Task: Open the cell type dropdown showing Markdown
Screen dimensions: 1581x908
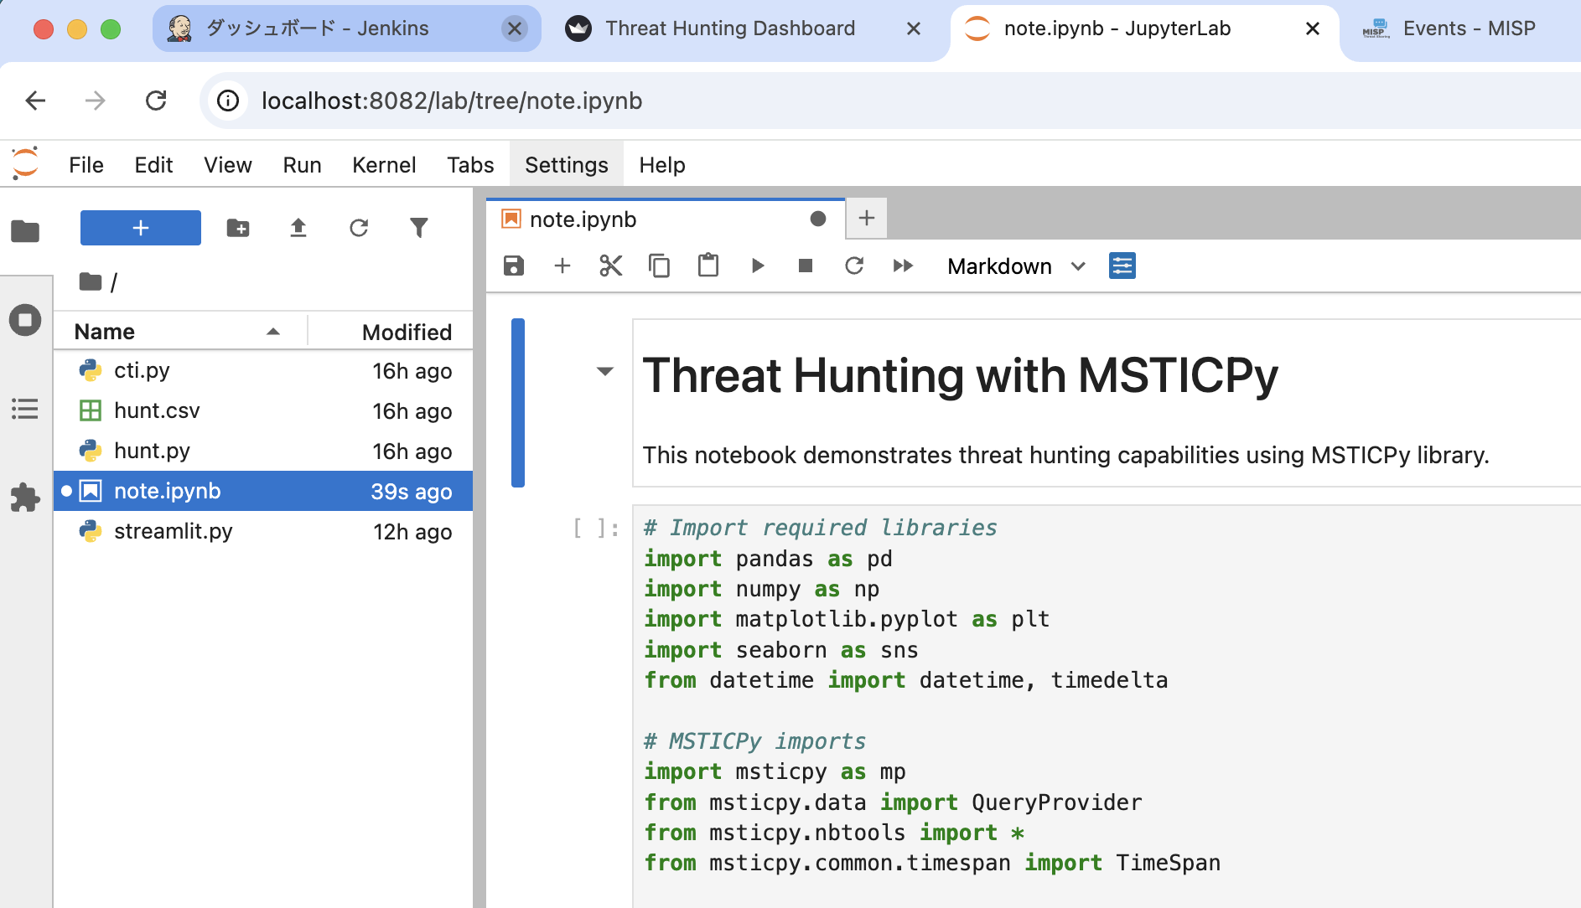Action: [1016, 266]
